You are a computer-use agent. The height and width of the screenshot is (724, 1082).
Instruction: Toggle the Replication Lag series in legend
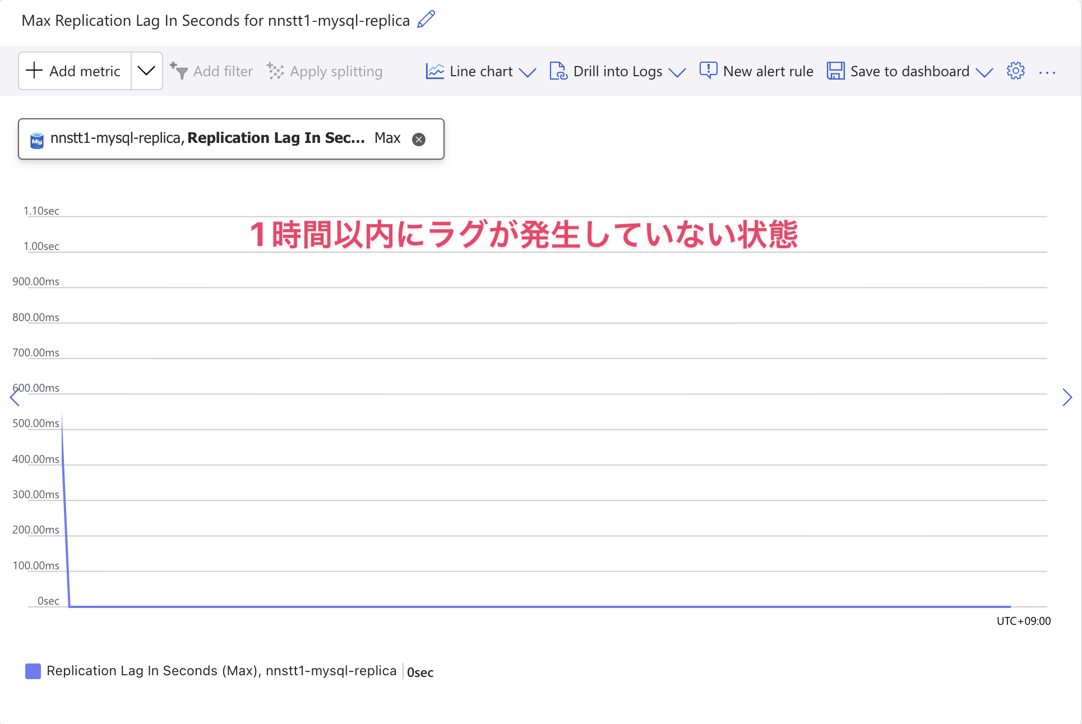click(221, 671)
